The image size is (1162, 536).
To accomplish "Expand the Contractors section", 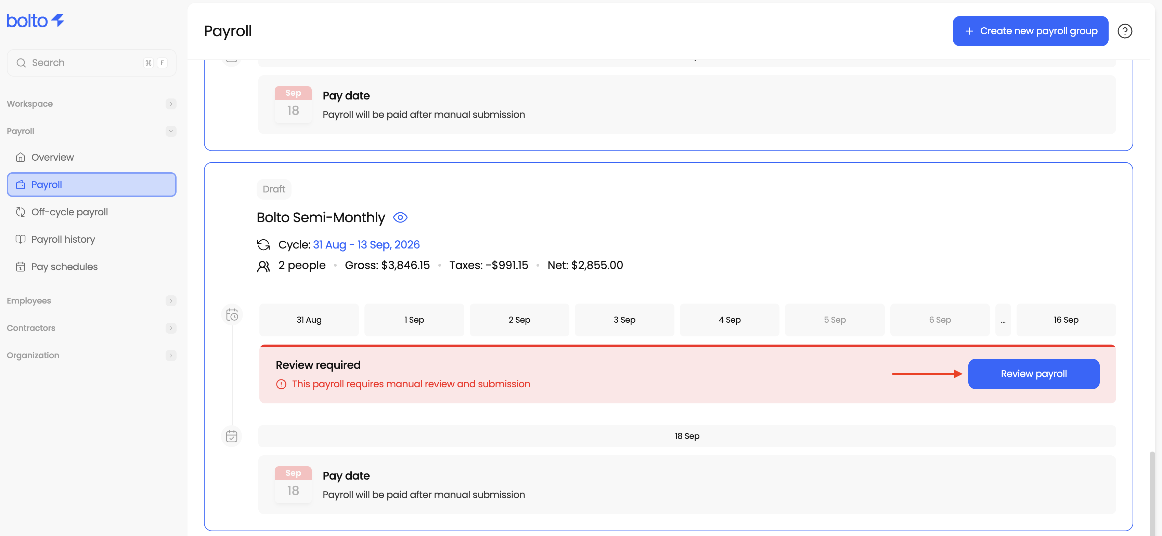I will click(170, 328).
